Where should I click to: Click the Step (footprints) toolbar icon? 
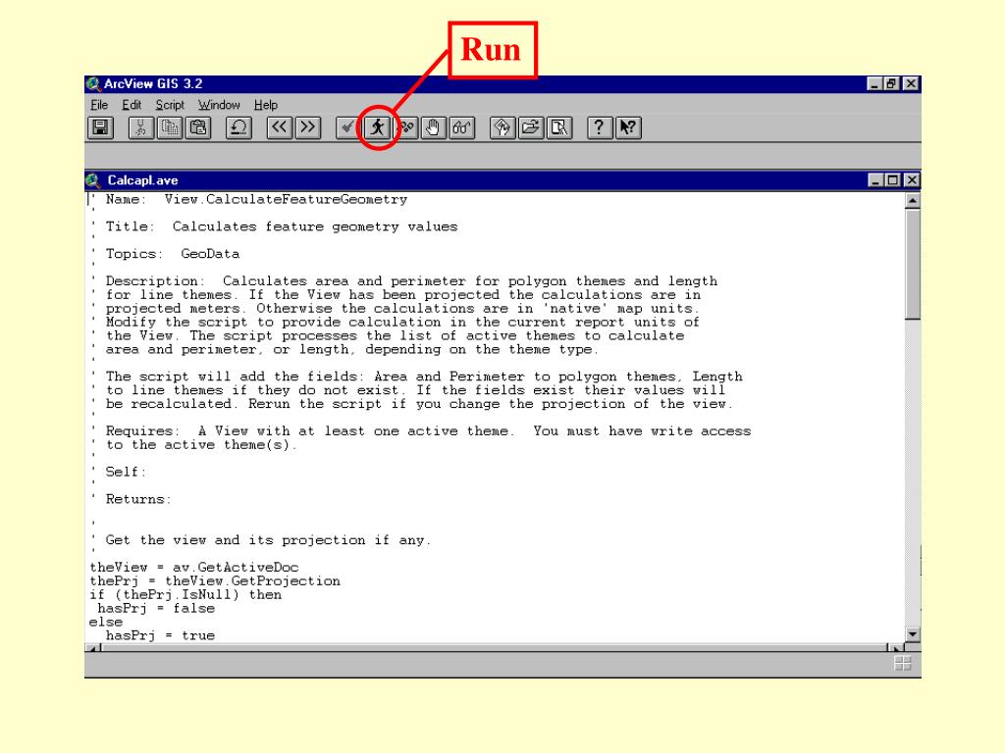pyautogui.click(x=405, y=128)
